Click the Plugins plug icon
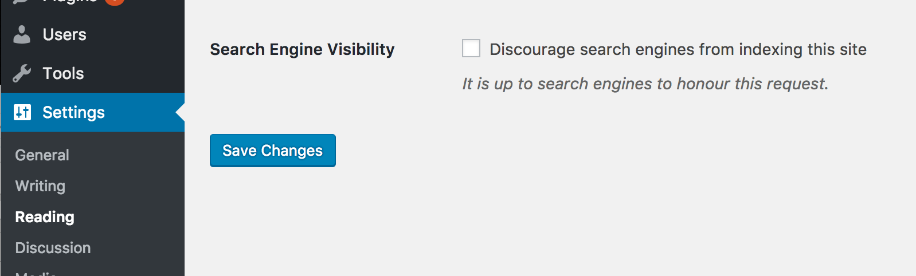Screen dimensions: 916x276 pos(22,2)
